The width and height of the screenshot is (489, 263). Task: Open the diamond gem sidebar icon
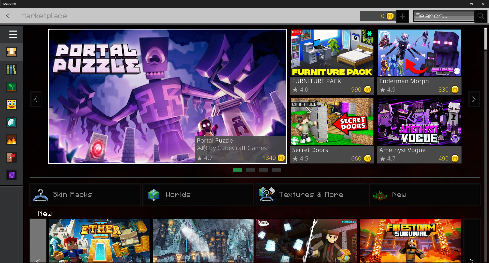(x=12, y=122)
